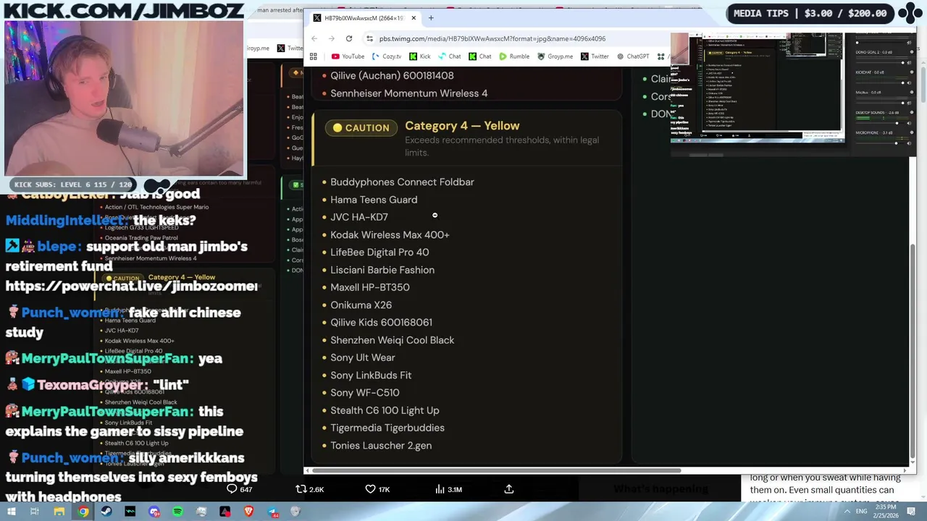Click the powerchat.live/jimbozoomer link in chat
927x521 pixels.
(x=132, y=285)
